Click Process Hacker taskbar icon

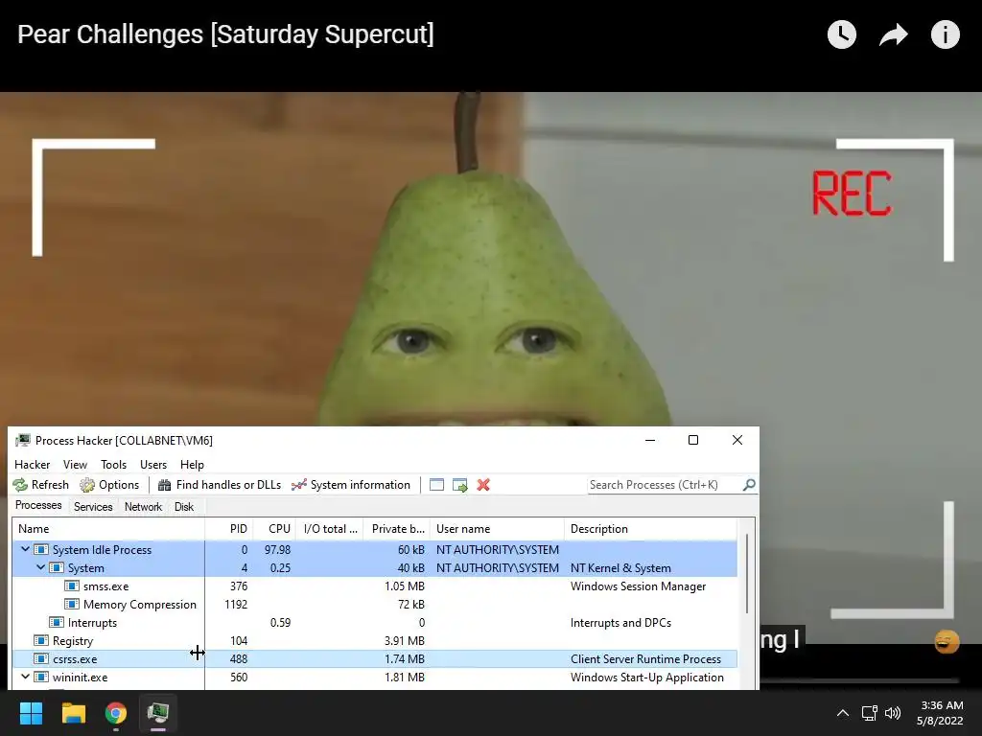point(158,713)
